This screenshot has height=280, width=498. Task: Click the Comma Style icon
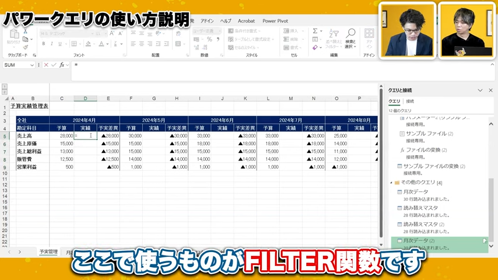pos(218,40)
